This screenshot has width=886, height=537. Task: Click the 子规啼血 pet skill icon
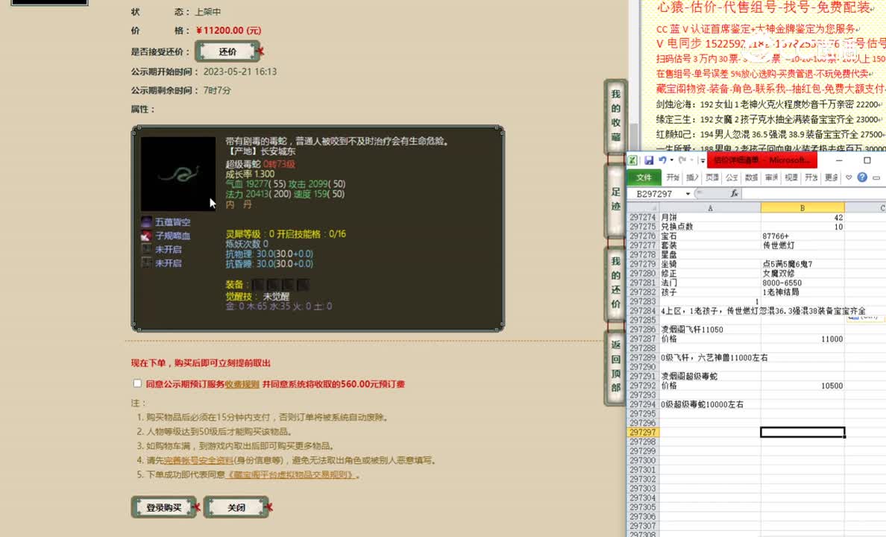146,234
